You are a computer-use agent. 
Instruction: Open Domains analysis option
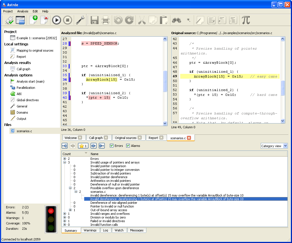(x=22, y=112)
